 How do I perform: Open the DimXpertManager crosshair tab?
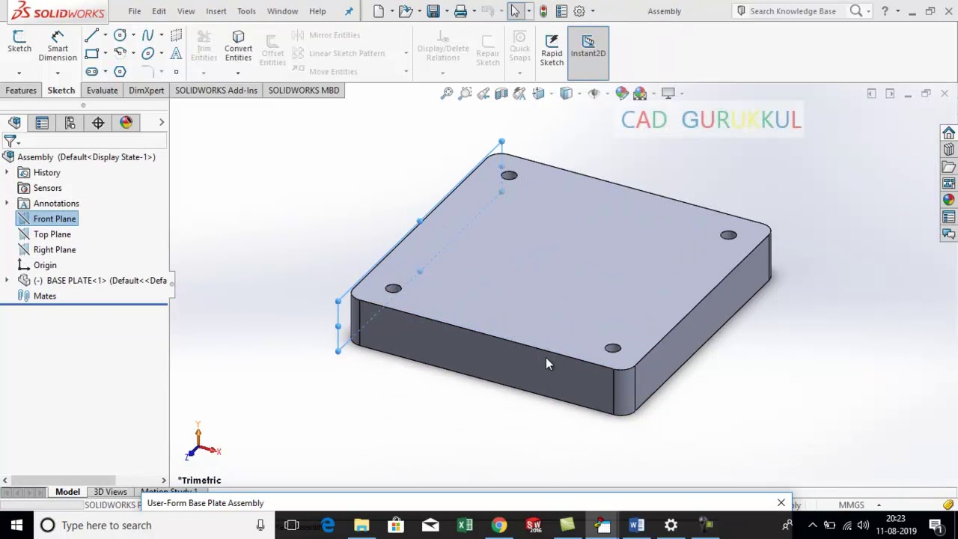tap(98, 123)
